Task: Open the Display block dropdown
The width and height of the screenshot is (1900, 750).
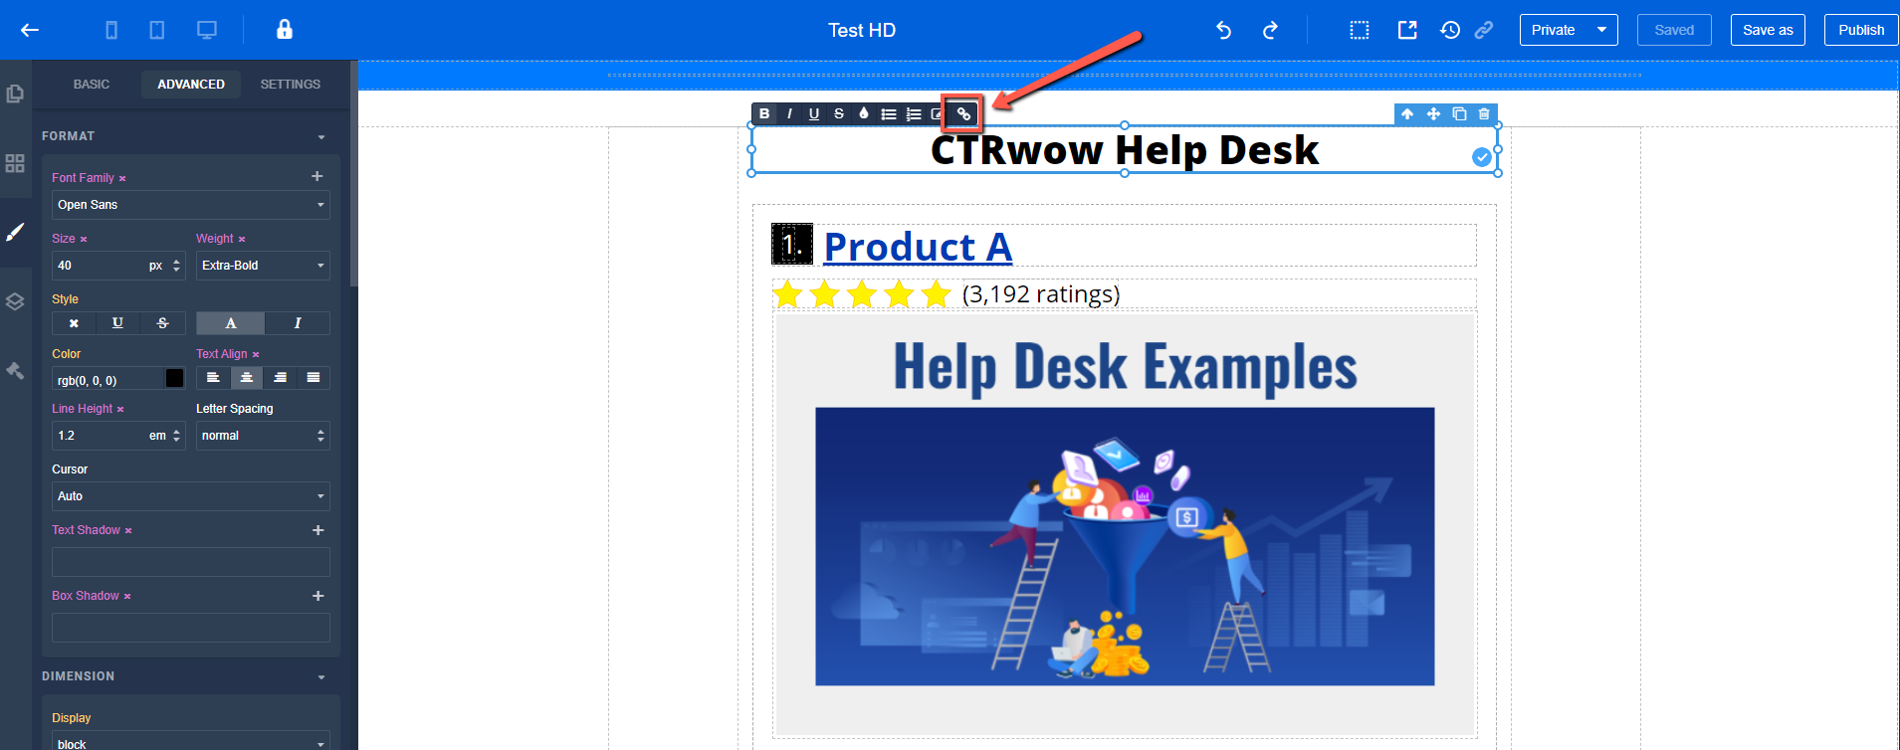Action: [x=191, y=741]
